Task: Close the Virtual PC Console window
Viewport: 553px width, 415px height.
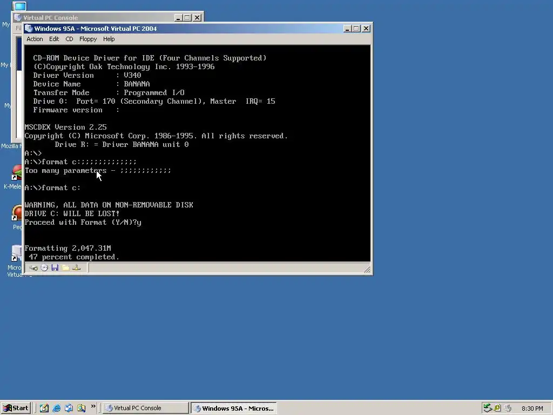Action: (197, 18)
